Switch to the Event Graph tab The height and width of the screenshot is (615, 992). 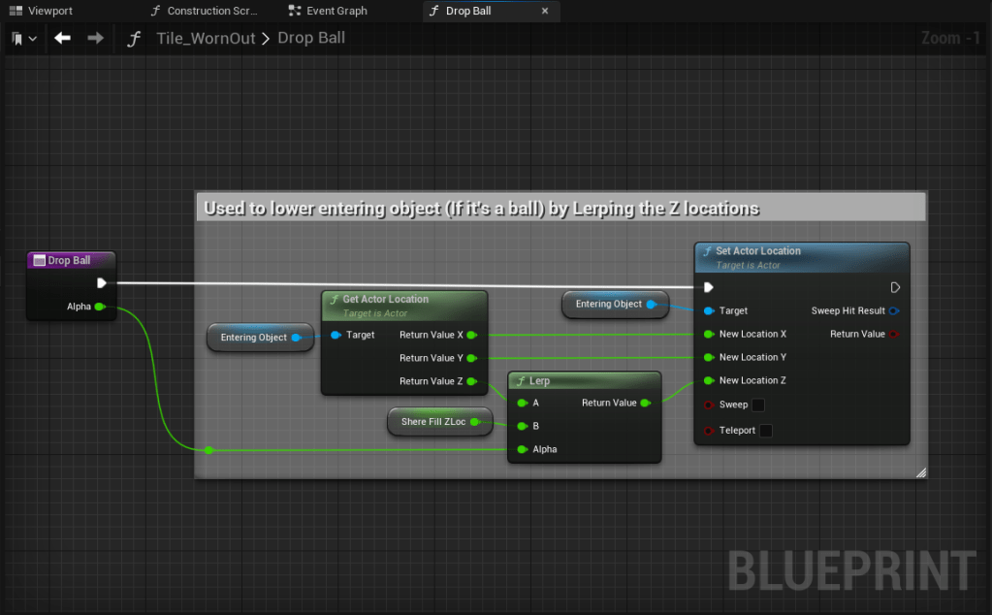point(329,11)
